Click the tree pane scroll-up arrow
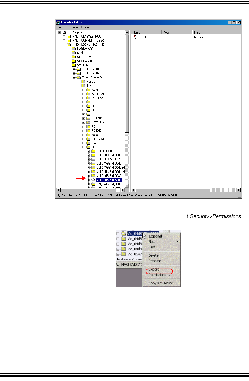Viewport: 249px width, 381px height. (127, 33)
